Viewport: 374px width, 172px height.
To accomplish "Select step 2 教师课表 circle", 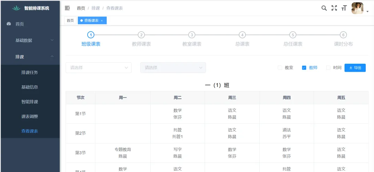I will 141,35.
